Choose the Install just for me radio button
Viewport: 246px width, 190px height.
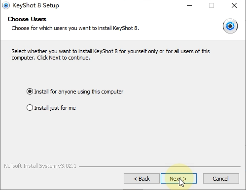point(30,108)
